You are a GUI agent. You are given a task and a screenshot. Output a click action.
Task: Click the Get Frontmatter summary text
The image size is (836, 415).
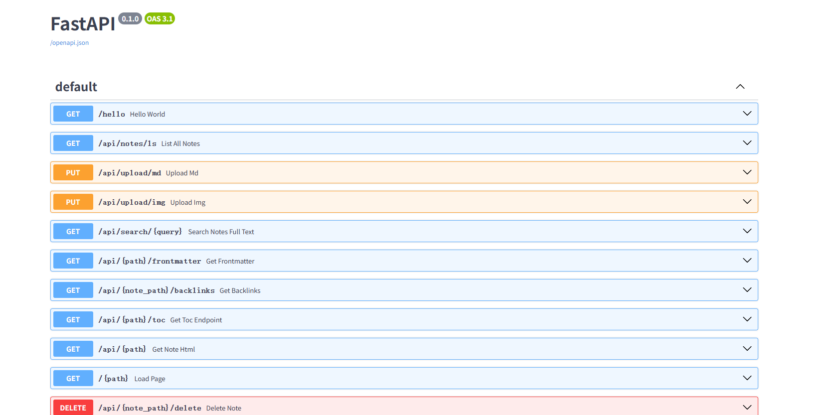(x=230, y=261)
